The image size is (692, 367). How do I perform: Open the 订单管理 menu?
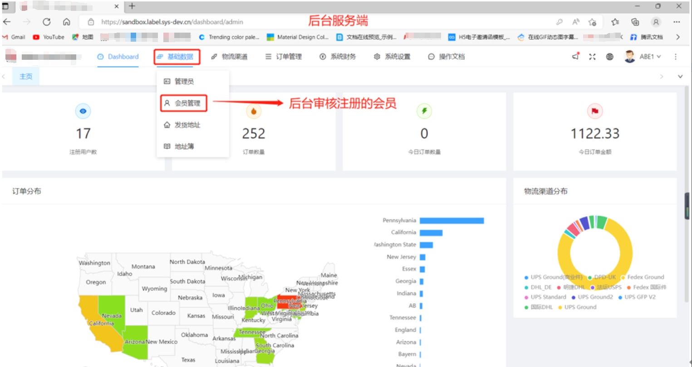[282, 56]
